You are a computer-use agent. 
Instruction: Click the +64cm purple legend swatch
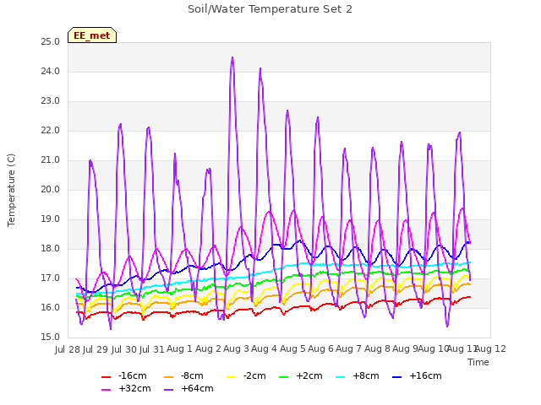tap(169, 390)
